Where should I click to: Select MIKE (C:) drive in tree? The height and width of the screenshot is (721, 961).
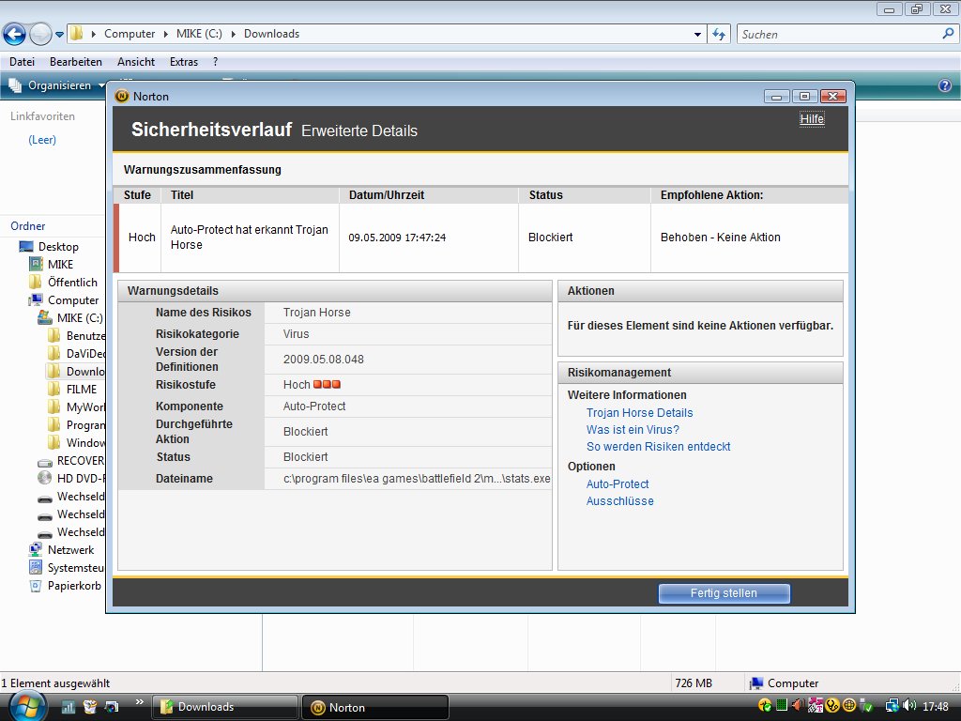(80, 317)
